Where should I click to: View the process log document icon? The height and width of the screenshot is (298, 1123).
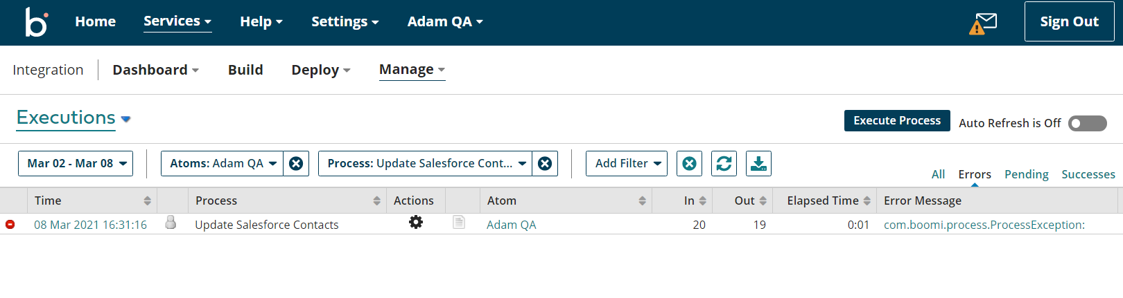[x=459, y=223]
